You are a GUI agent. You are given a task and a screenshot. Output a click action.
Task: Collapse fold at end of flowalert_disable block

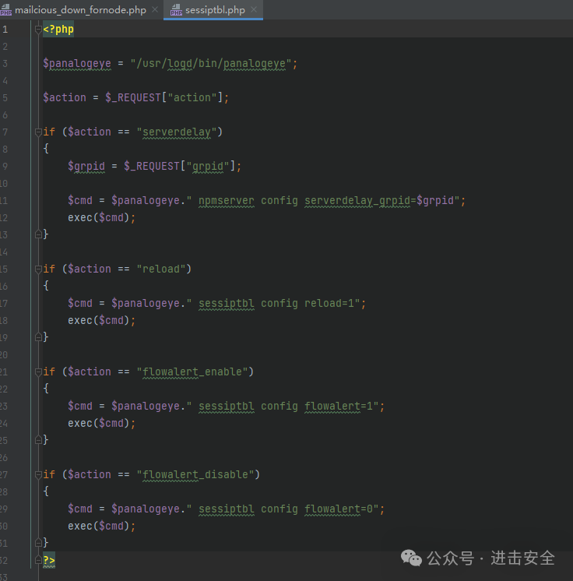tap(38, 543)
